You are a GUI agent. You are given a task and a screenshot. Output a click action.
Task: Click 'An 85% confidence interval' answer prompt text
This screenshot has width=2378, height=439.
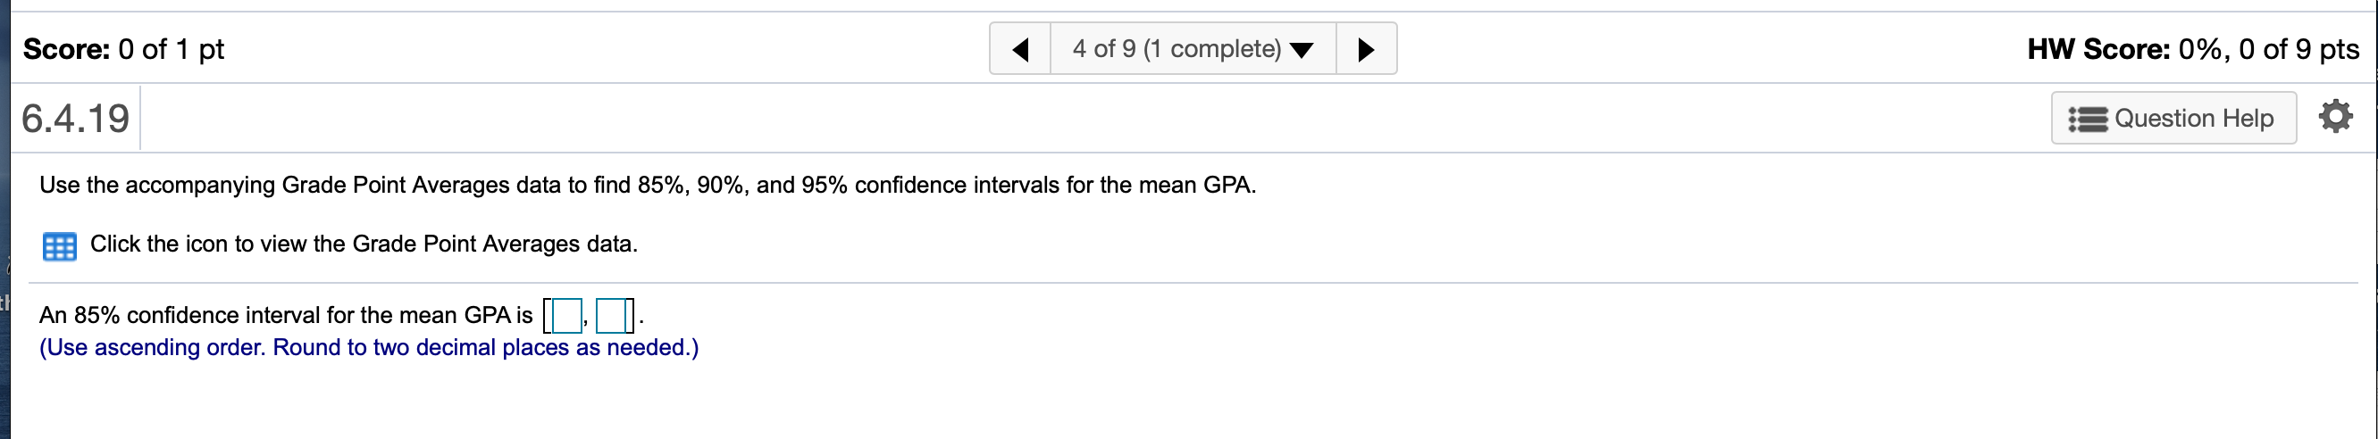[286, 315]
